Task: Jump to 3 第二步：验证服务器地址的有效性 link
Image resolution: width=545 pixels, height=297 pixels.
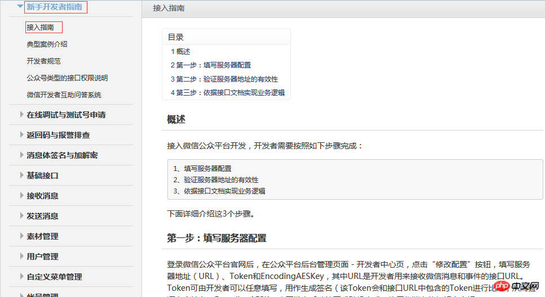Action: pyautogui.click(x=224, y=79)
